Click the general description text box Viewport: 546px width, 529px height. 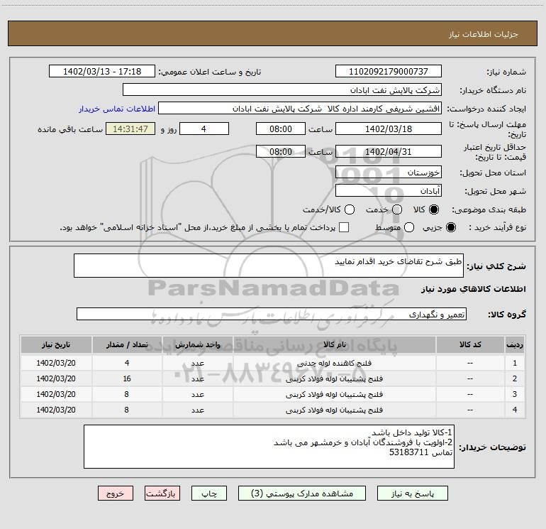pyautogui.click(x=269, y=266)
